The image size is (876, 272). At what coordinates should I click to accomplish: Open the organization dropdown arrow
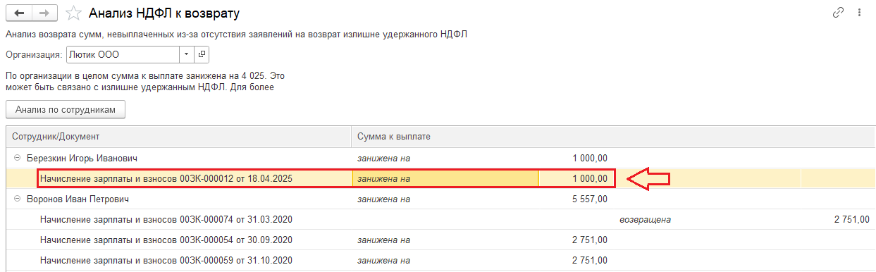pyautogui.click(x=186, y=54)
